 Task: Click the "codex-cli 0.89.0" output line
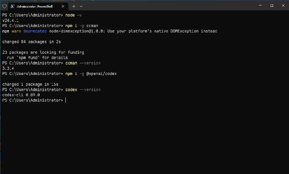click(x=21, y=95)
